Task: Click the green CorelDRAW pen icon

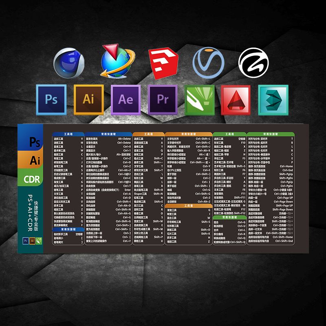Action: click(200, 100)
